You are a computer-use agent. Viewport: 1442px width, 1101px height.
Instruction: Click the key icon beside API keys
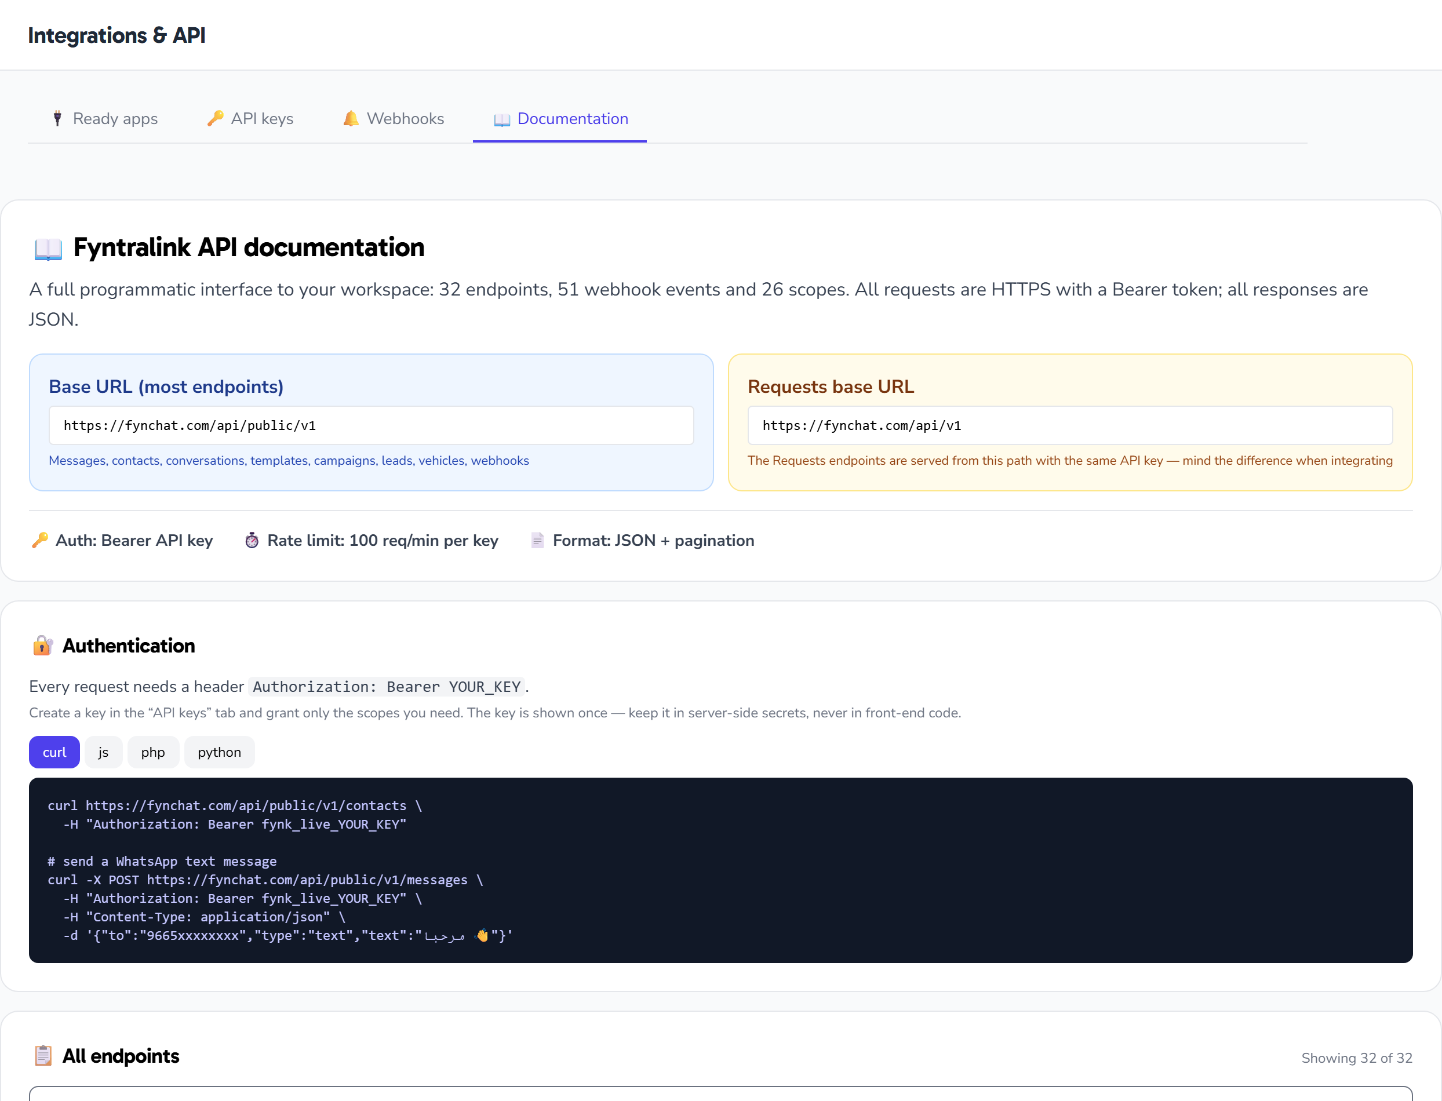click(215, 119)
